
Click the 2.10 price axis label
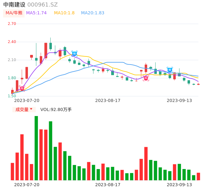tap(12, 60)
